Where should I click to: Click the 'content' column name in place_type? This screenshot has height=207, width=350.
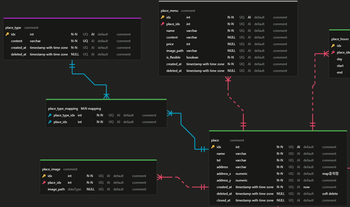coord(16,41)
